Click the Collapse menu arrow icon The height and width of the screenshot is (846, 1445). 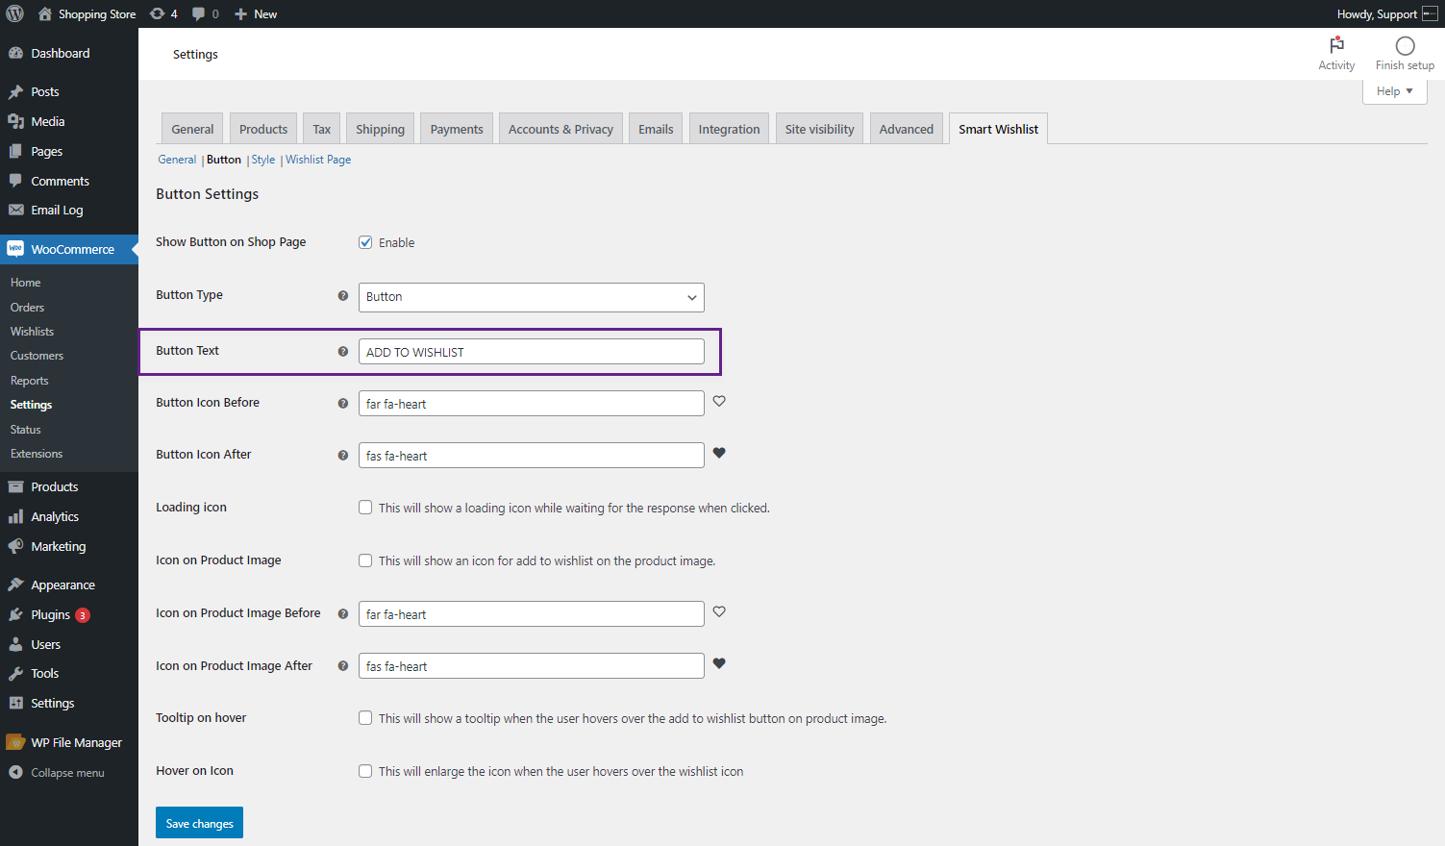click(x=15, y=772)
